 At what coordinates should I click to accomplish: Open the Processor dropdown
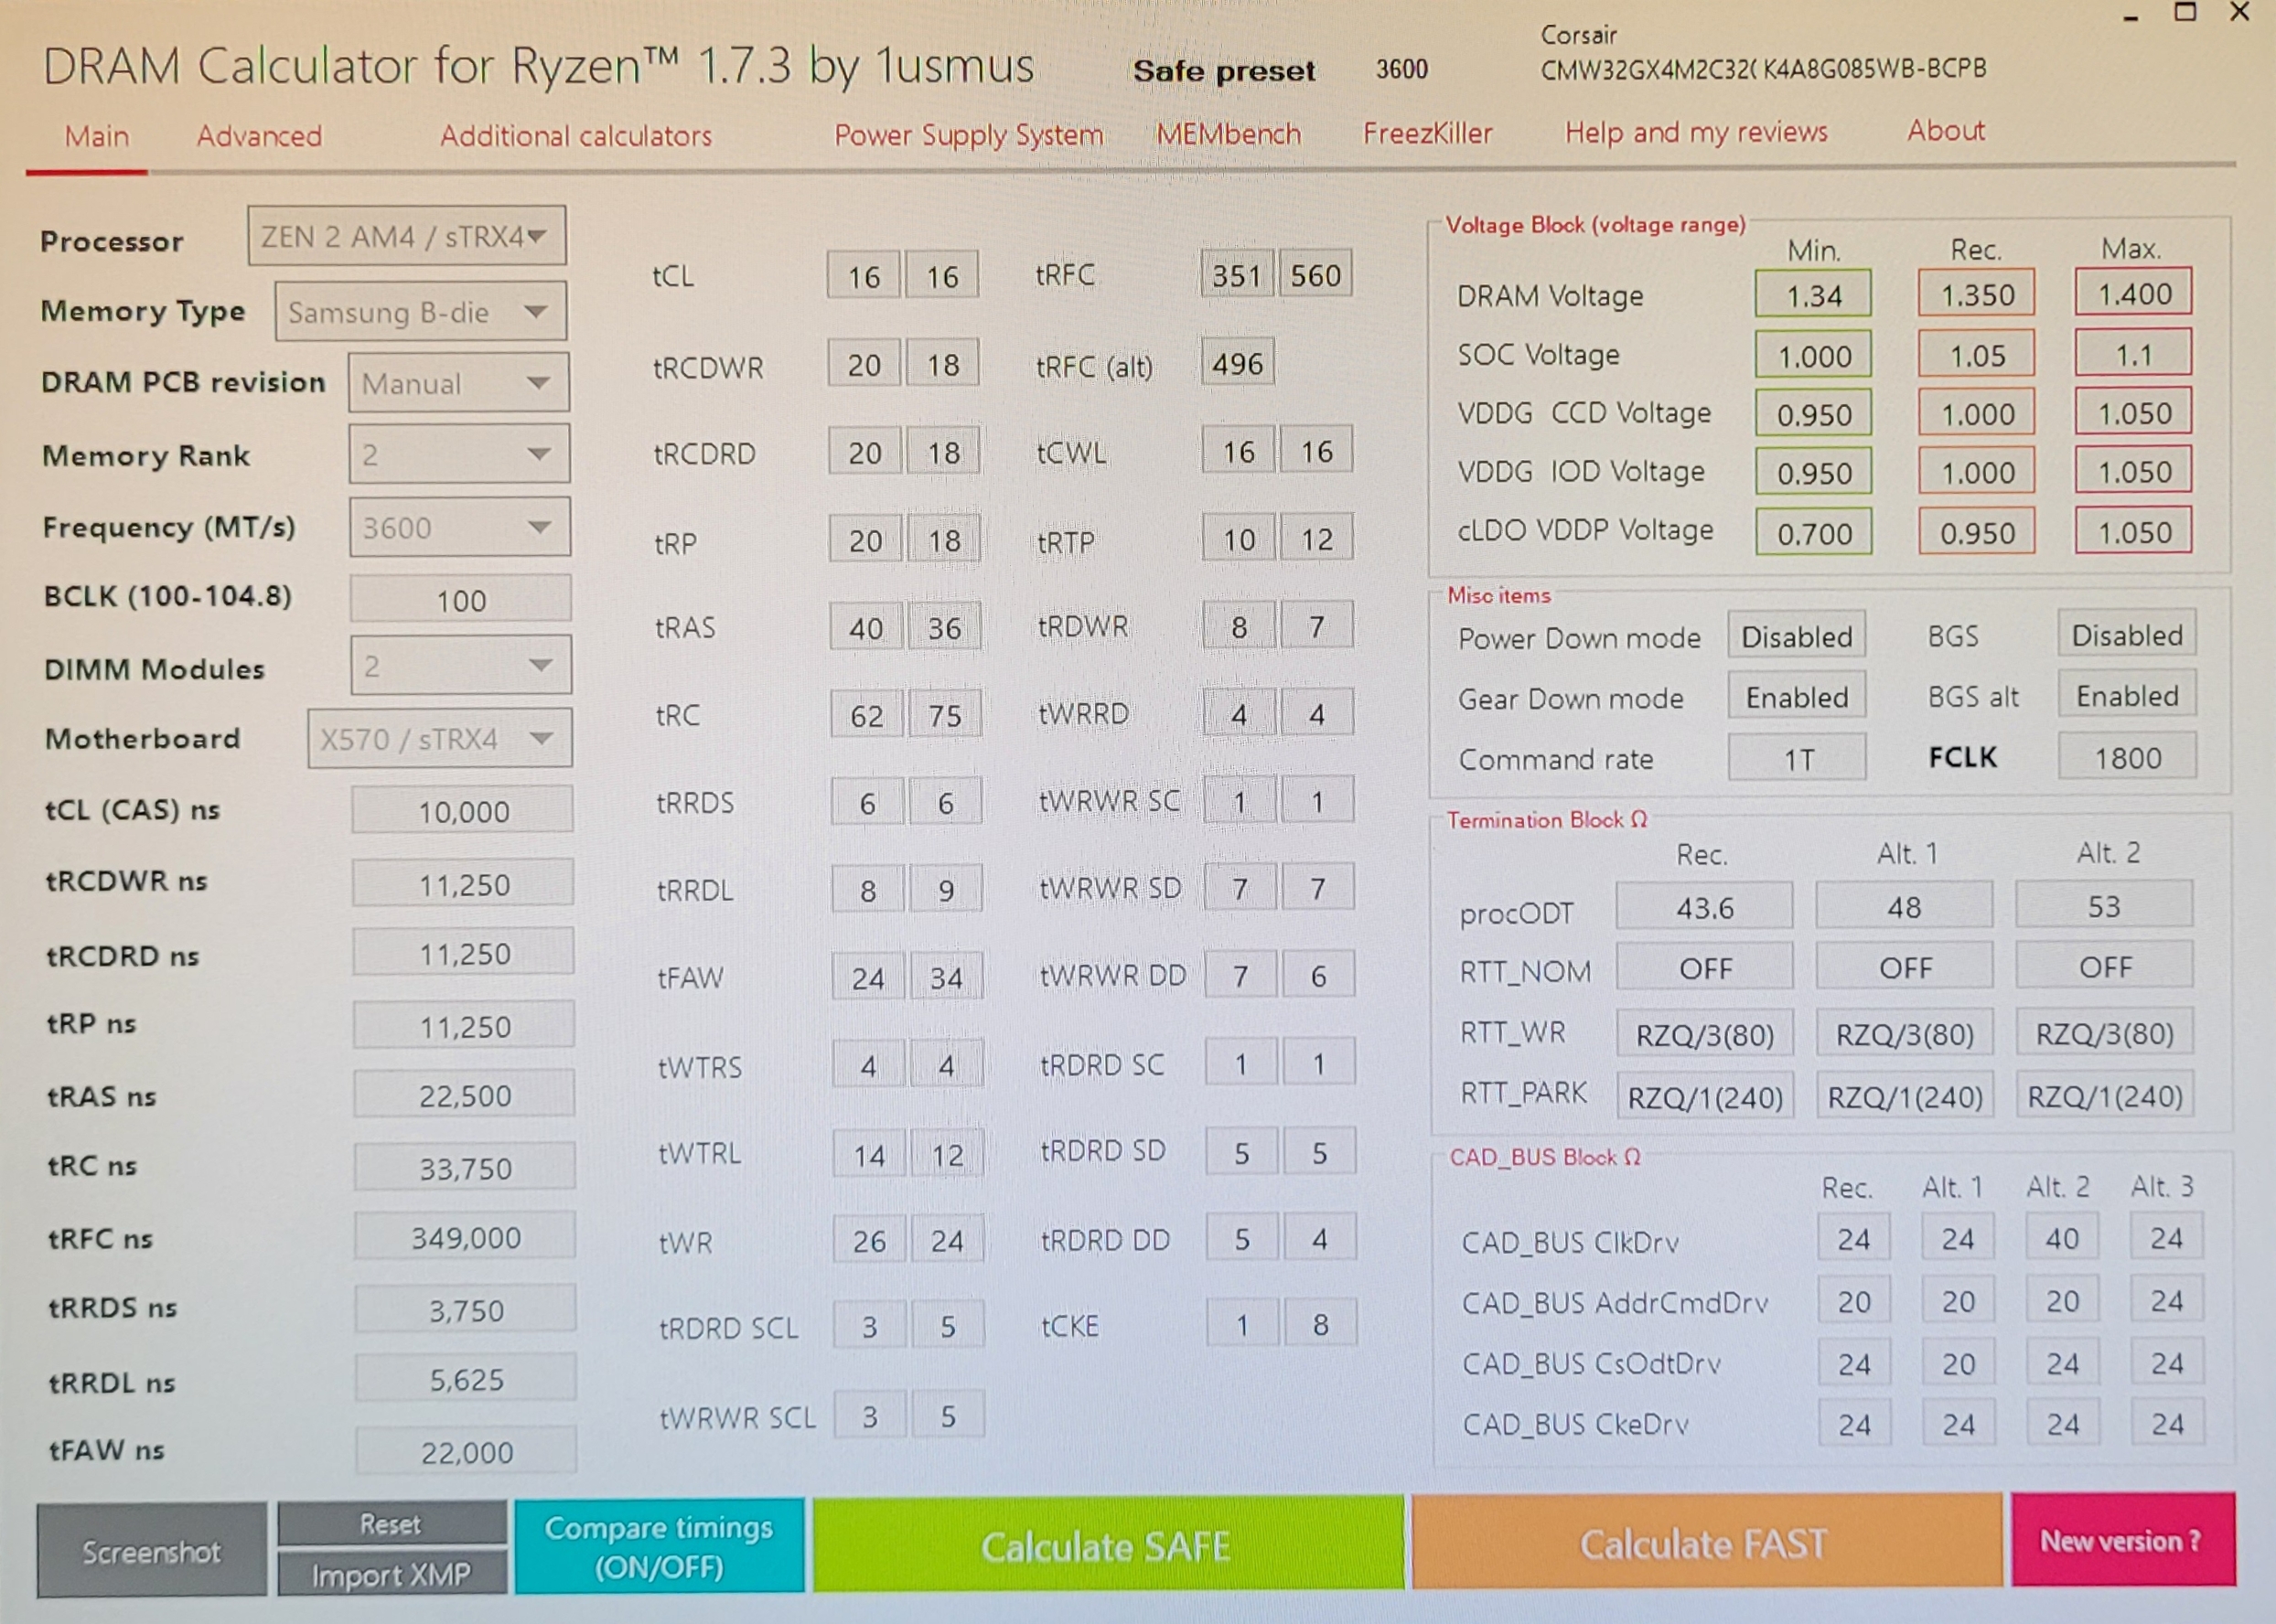coord(406,237)
